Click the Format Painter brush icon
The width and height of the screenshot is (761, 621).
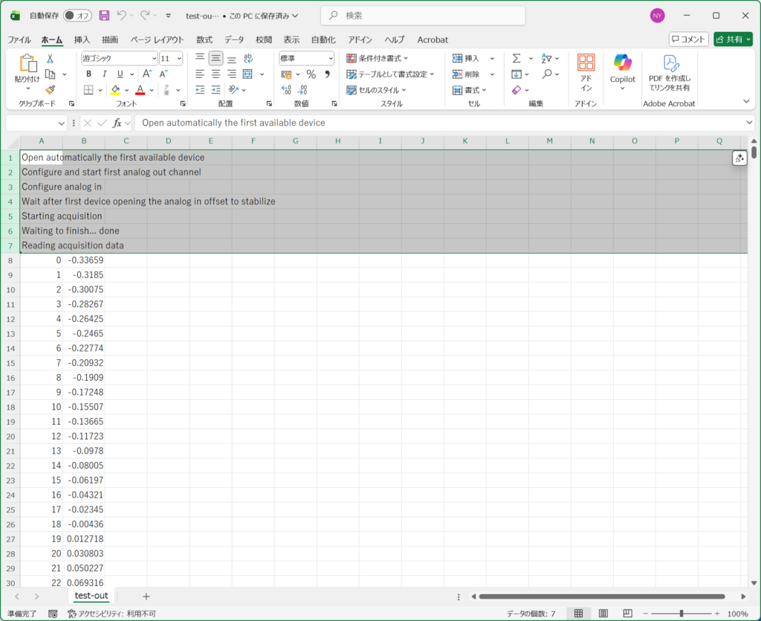pyautogui.click(x=50, y=90)
